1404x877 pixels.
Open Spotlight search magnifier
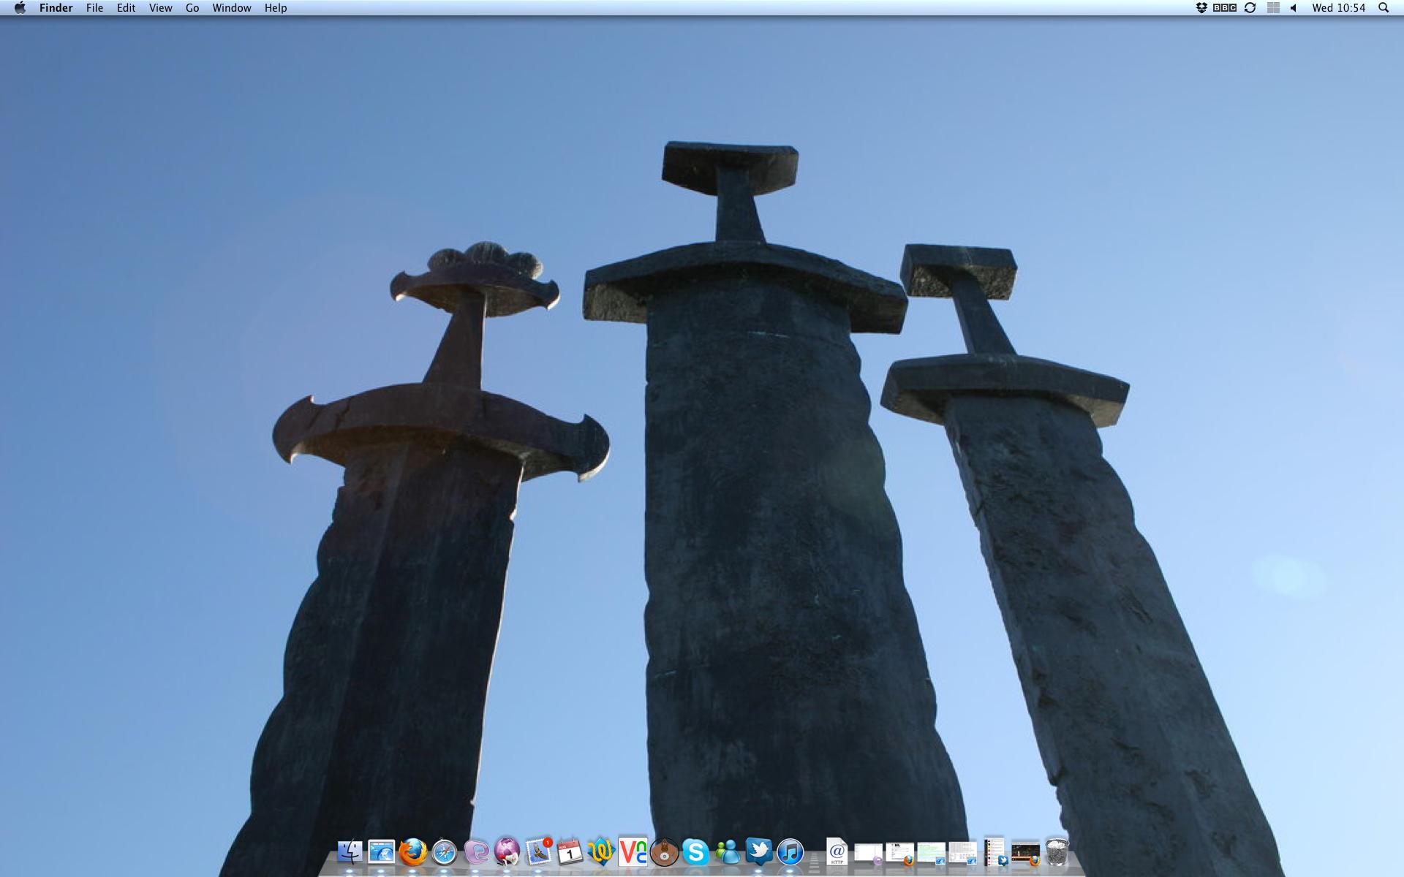1384,8
